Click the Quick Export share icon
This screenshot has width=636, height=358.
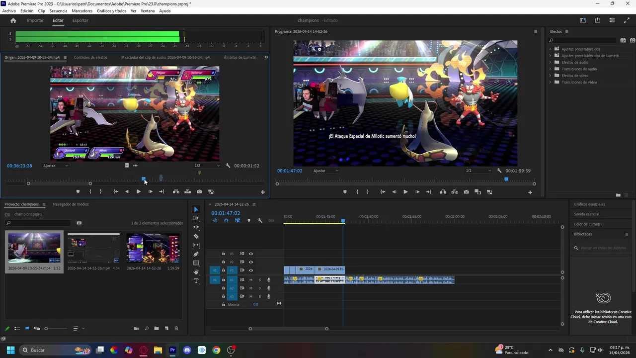click(x=598, y=20)
